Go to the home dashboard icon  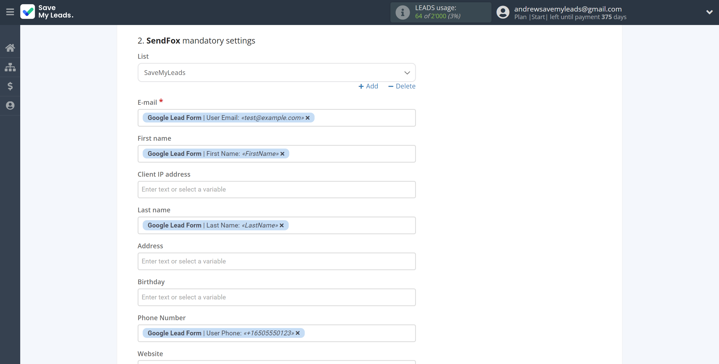[x=10, y=48]
